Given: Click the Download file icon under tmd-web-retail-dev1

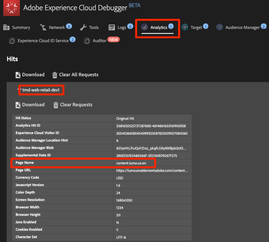Looking at the screenshot, I should coord(18,105).
